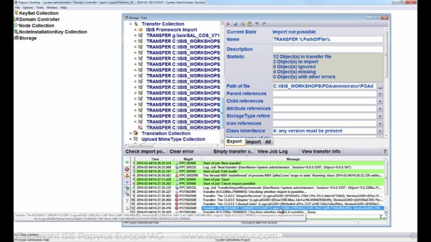431x242 pixels.
Task: Open the Class inheritance dropdown
Action: 380,131
